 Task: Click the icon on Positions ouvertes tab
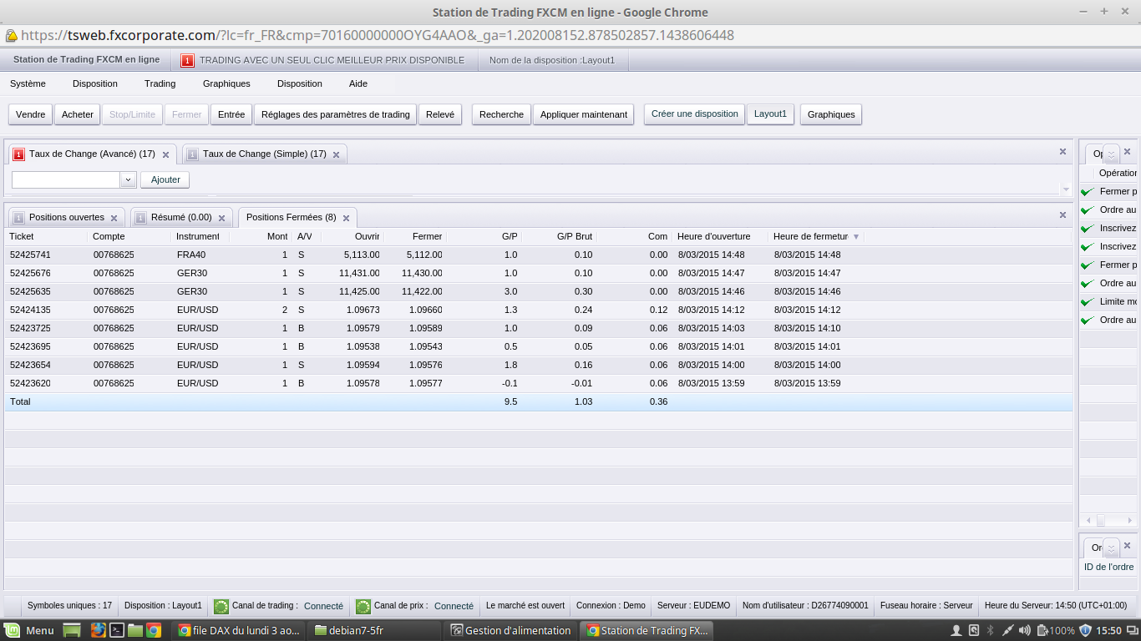(x=18, y=218)
